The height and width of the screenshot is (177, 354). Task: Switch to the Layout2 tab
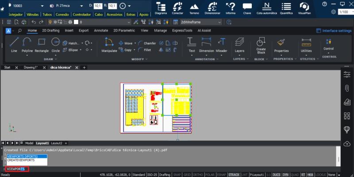tap(56, 143)
